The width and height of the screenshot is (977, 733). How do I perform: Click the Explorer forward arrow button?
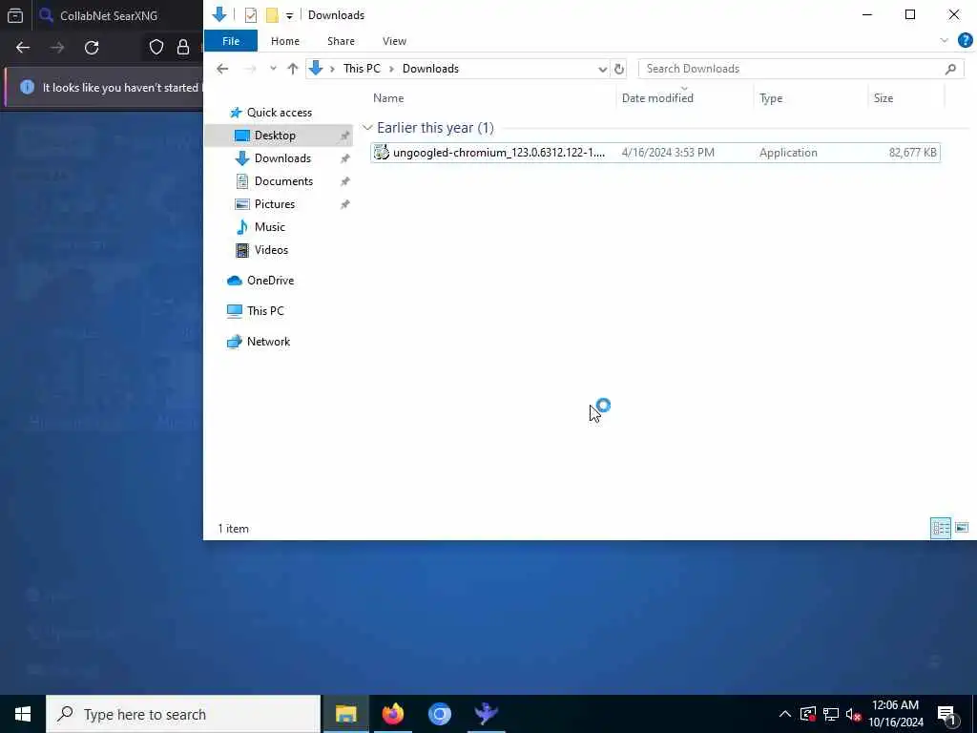click(x=250, y=69)
